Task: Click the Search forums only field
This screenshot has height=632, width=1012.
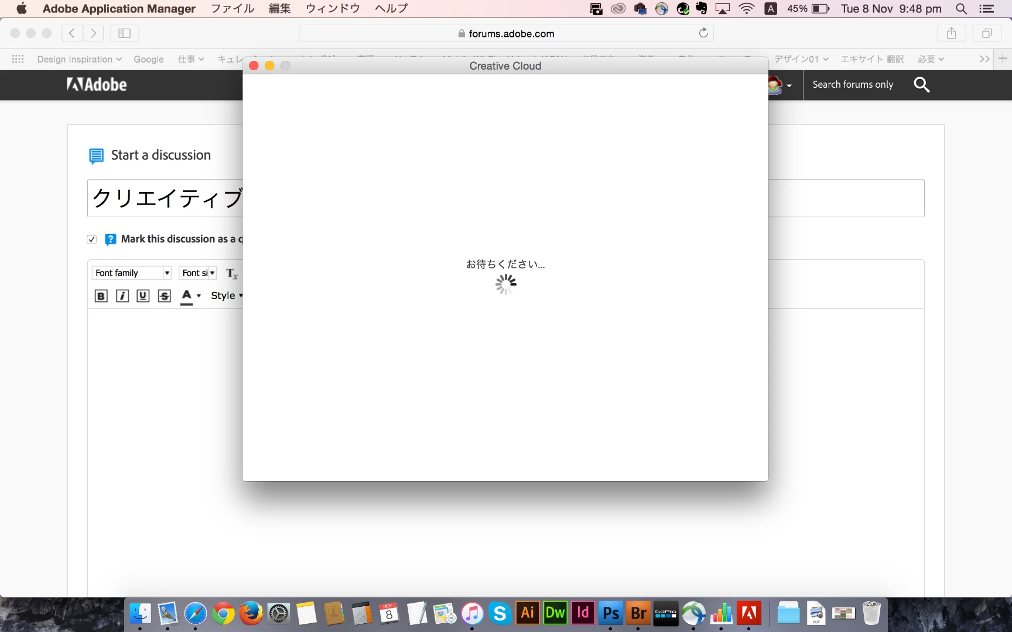Action: point(853,85)
